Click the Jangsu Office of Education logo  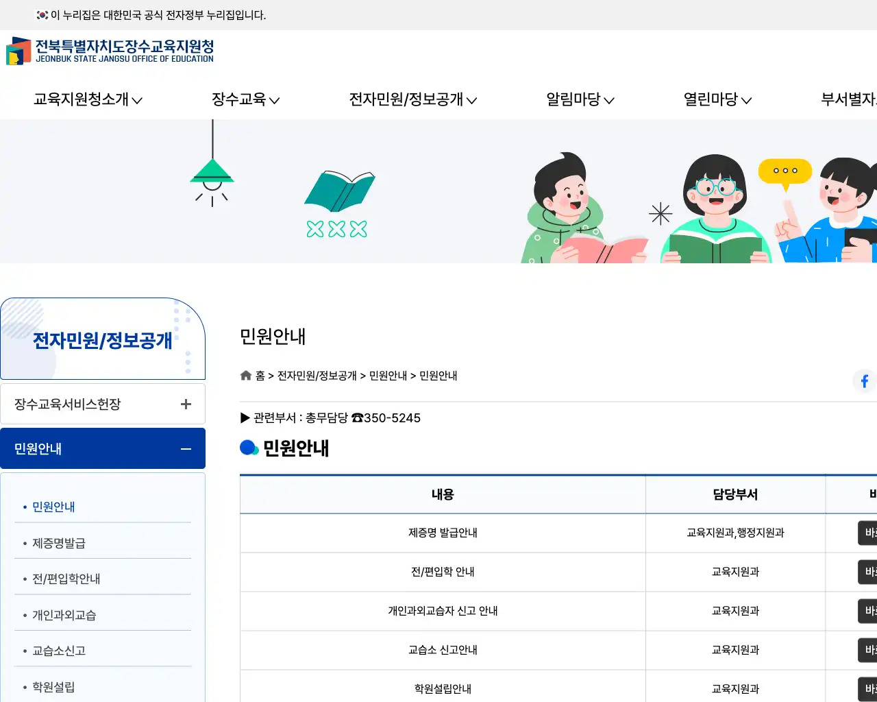110,51
